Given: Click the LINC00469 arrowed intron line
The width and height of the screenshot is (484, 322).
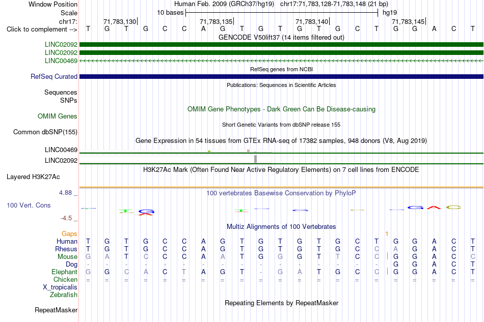Looking at the screenshot, I should tap(281, 61).
